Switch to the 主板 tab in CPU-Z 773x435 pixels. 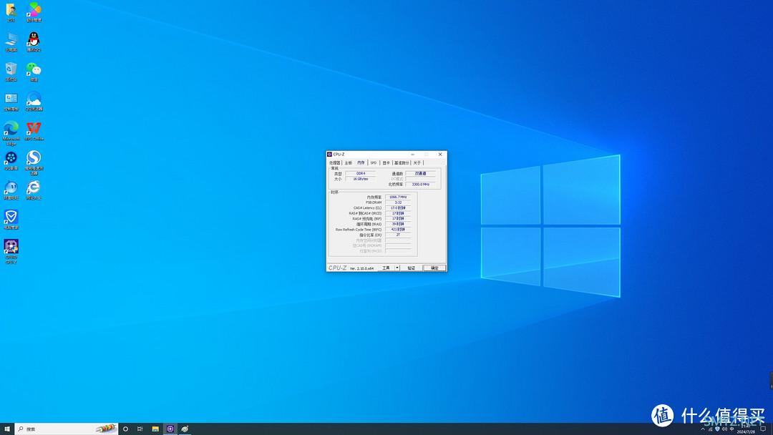(349, 162)
